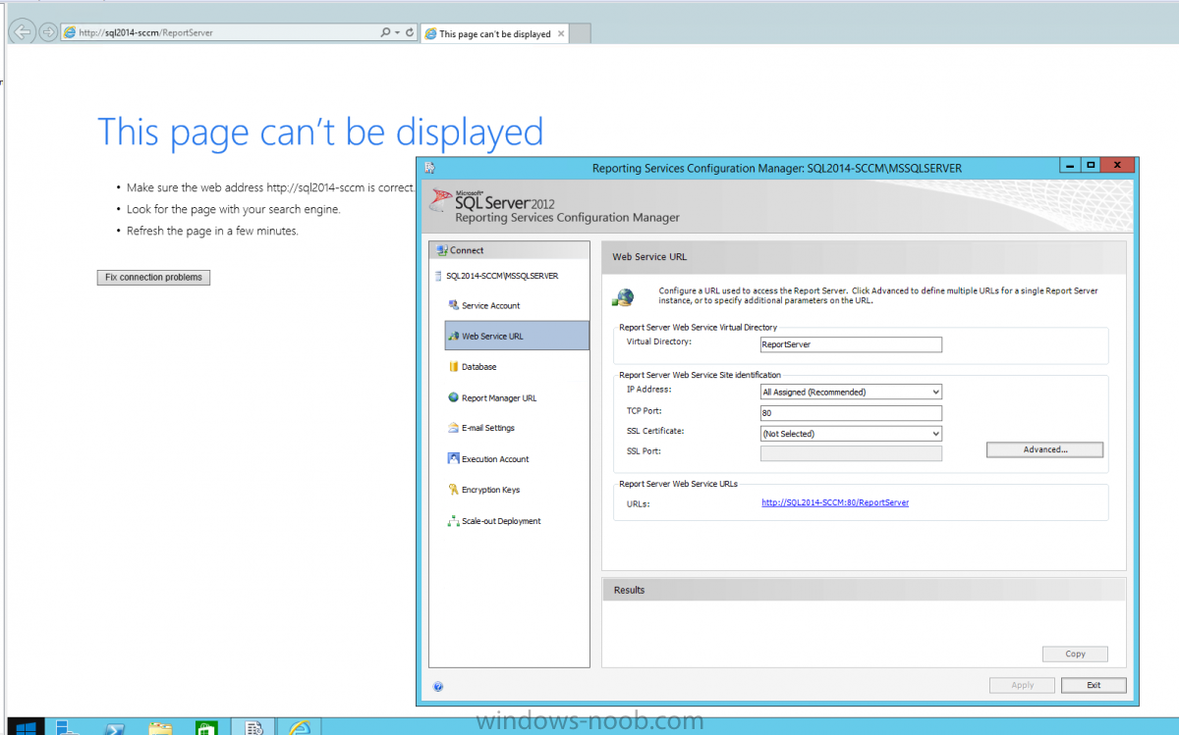Click the Web Service URL sidebar icon
The image size is (1179, 735).
click(x=453, y=336)
